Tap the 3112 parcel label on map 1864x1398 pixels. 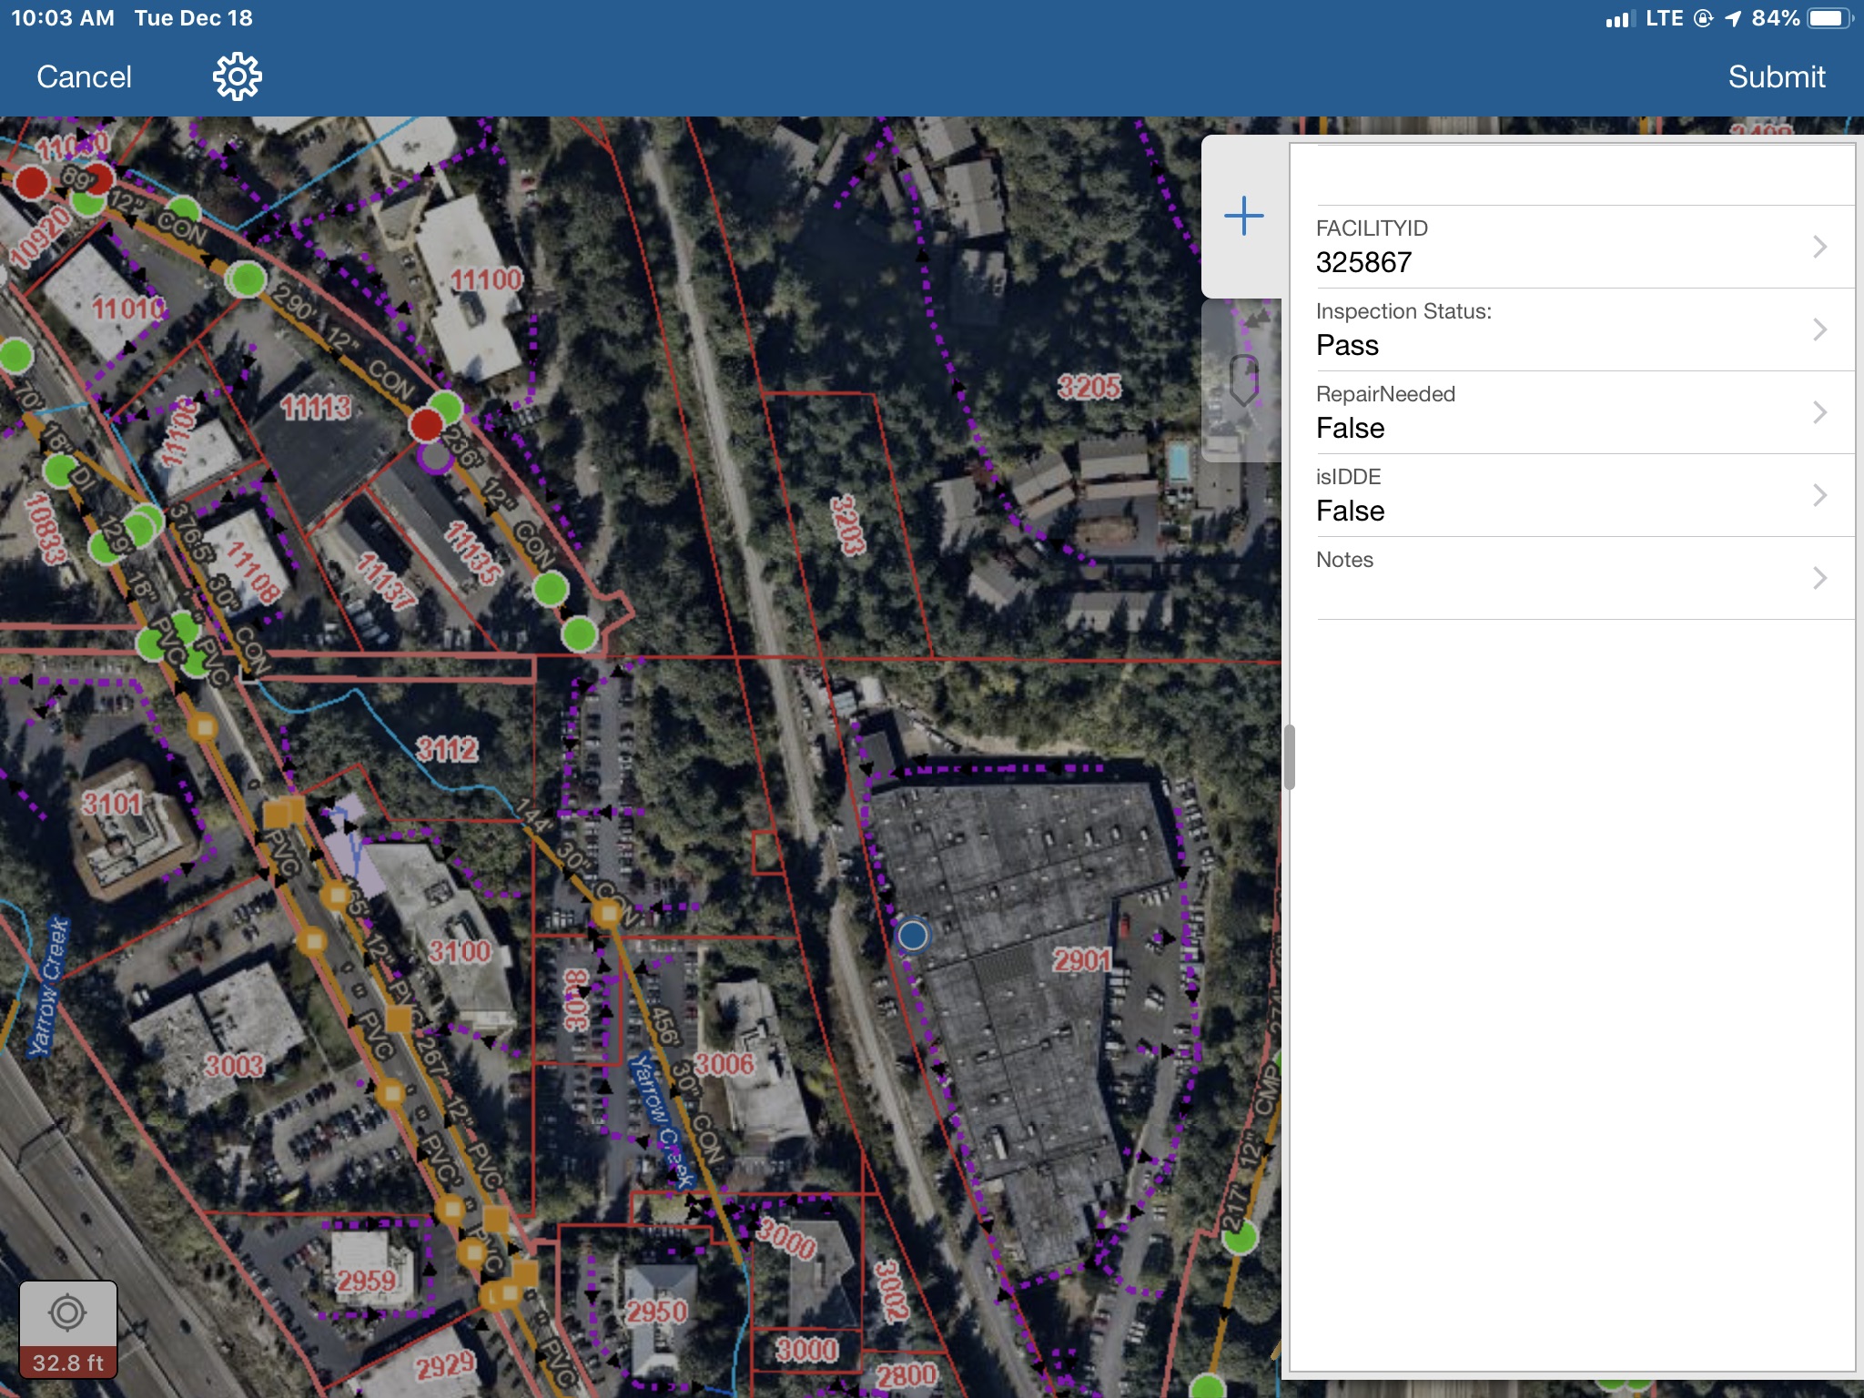pos(447,749)
